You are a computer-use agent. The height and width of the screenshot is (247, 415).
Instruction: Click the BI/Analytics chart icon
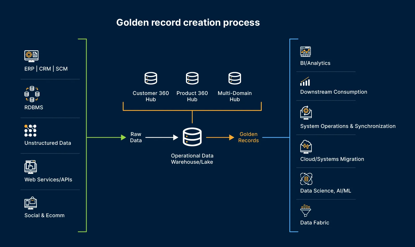tap(306, 52)
